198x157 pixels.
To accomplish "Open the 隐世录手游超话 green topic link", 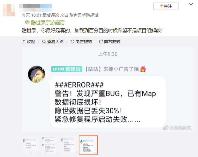I will [x=48, y=23].
